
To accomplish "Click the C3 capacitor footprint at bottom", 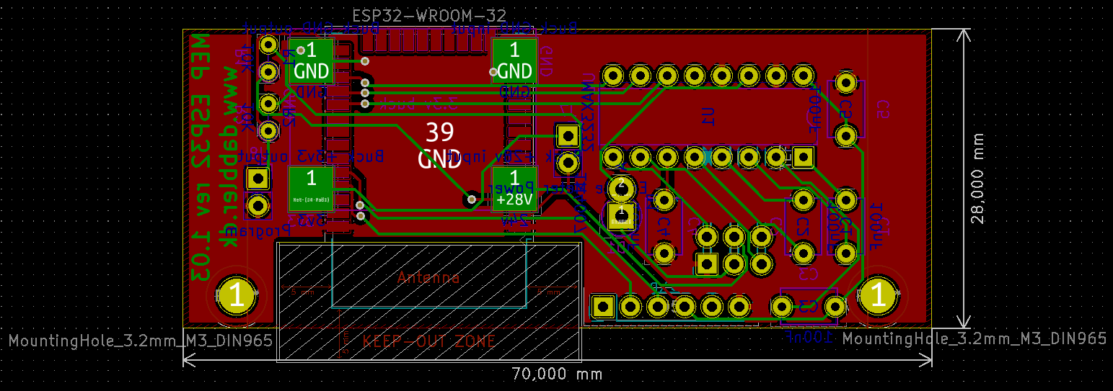I will (808, 307).
